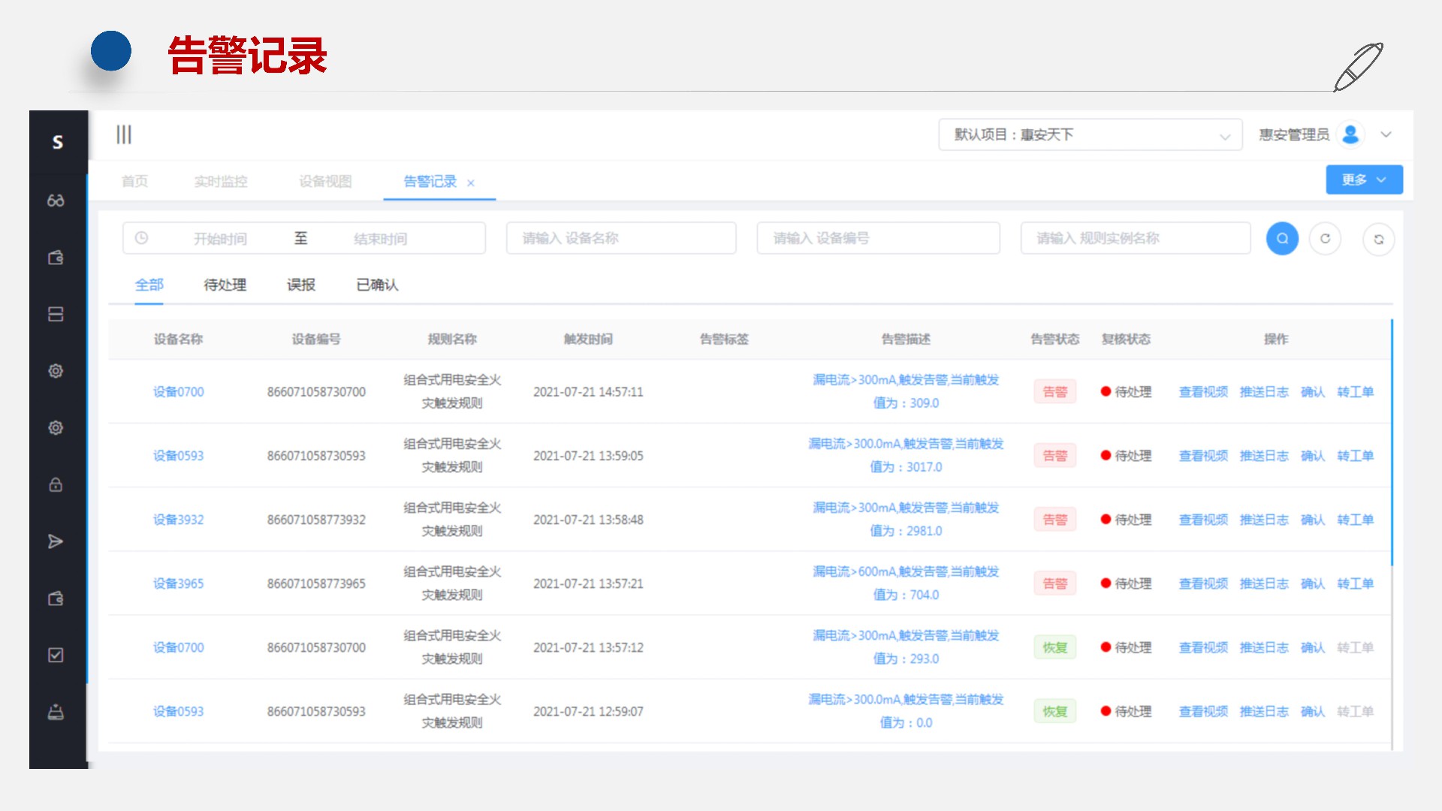Click the paper plane send icon in sidebar
The width and height of the screenshot is (1442, 811).
56,541
